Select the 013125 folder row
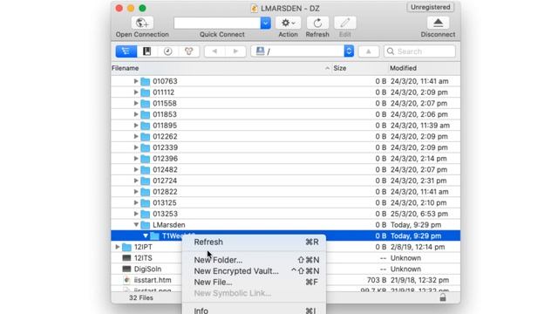558x314 pixels. point(285,202)
